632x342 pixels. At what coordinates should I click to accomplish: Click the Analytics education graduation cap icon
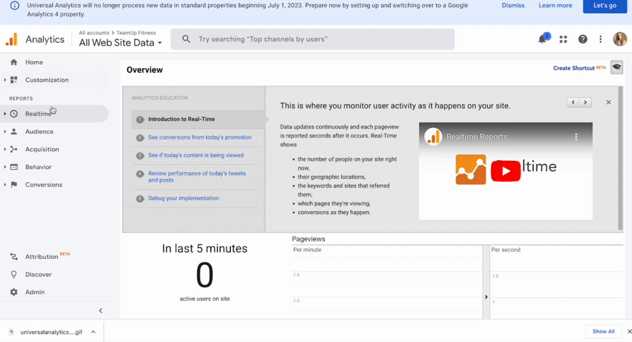click(x=616, y=68)
